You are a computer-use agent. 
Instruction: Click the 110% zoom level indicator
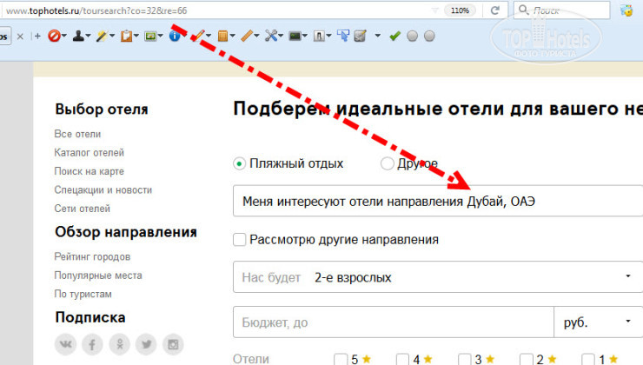pos(458,11)
